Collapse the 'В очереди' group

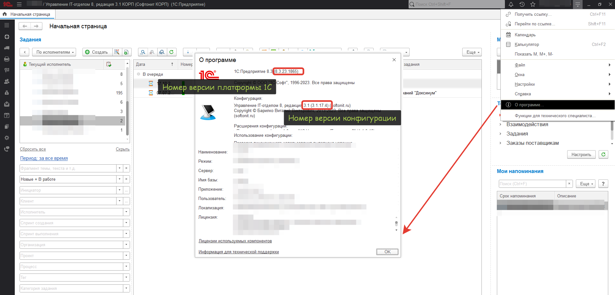coord(139,74)
